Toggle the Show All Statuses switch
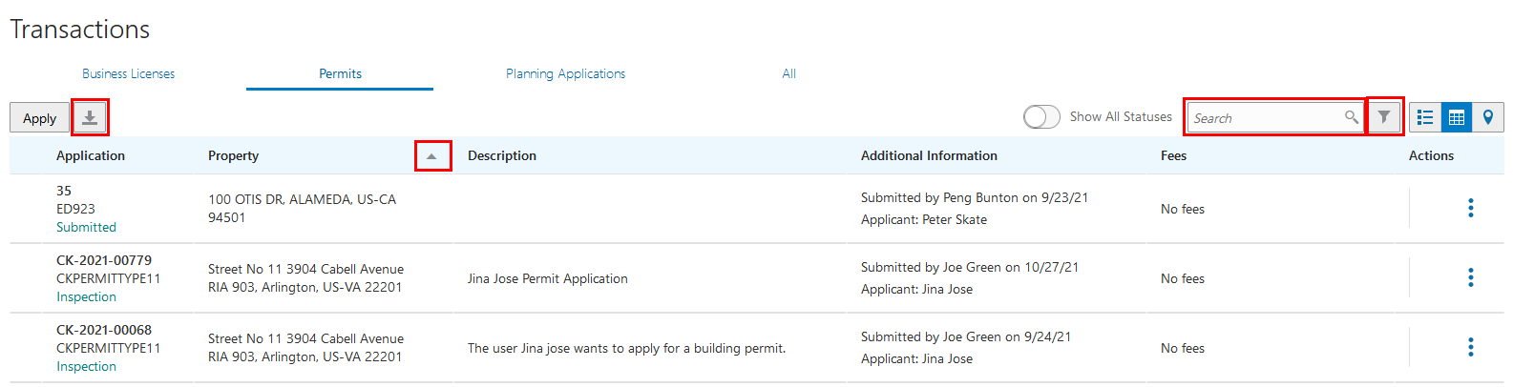 pos(1041,117)
